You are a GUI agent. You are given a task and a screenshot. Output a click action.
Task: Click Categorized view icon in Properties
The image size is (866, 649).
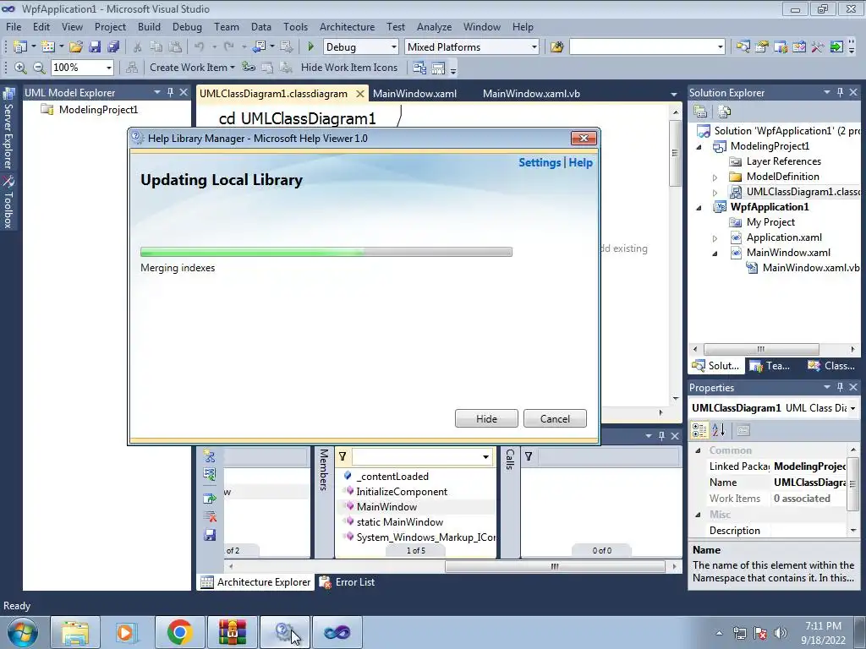pos(699,430)
